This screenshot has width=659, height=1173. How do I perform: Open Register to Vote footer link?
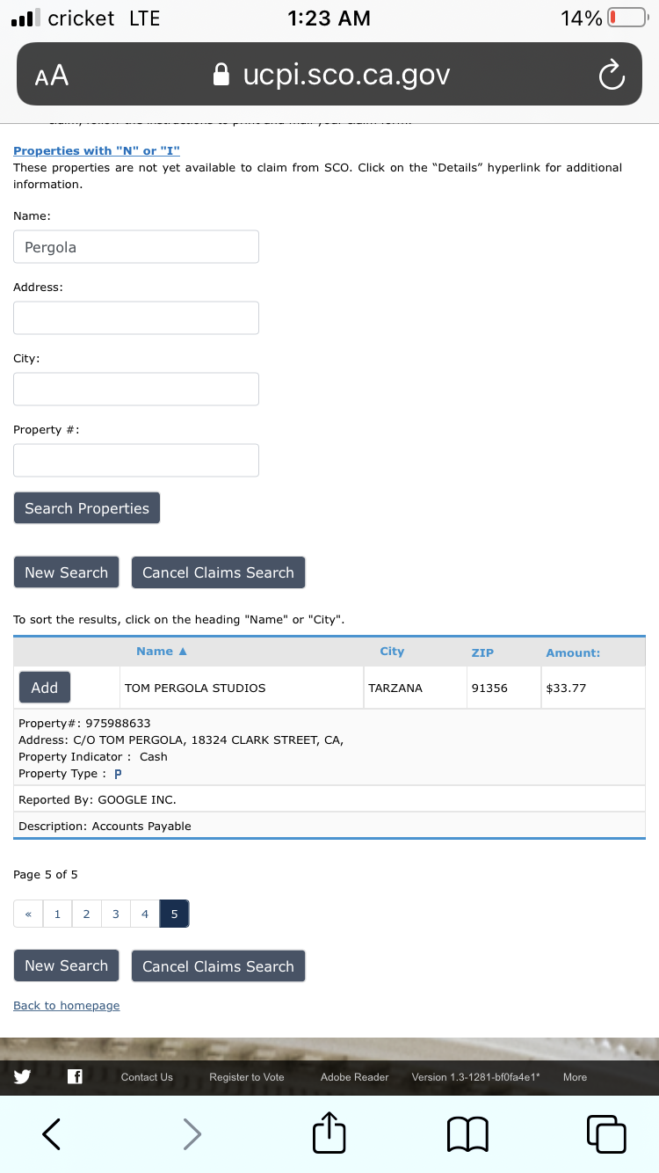point(247,1077)
